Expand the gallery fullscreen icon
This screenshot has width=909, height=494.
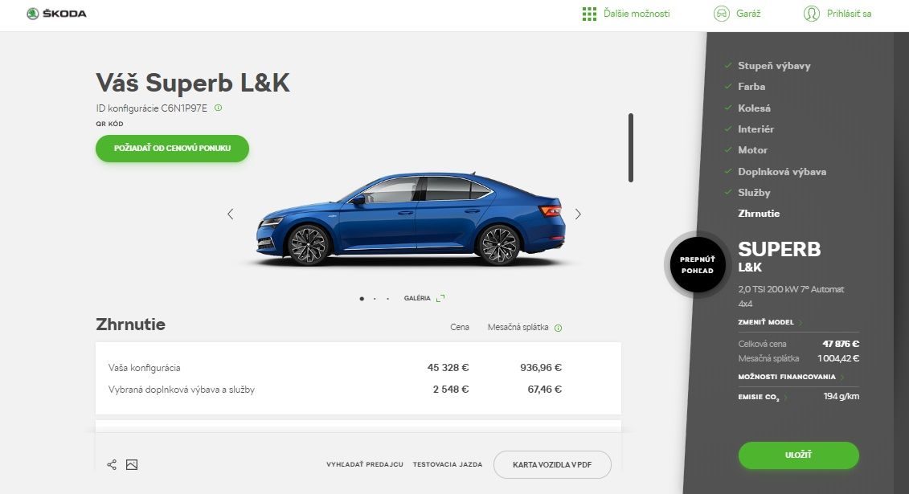pos(440,298)
